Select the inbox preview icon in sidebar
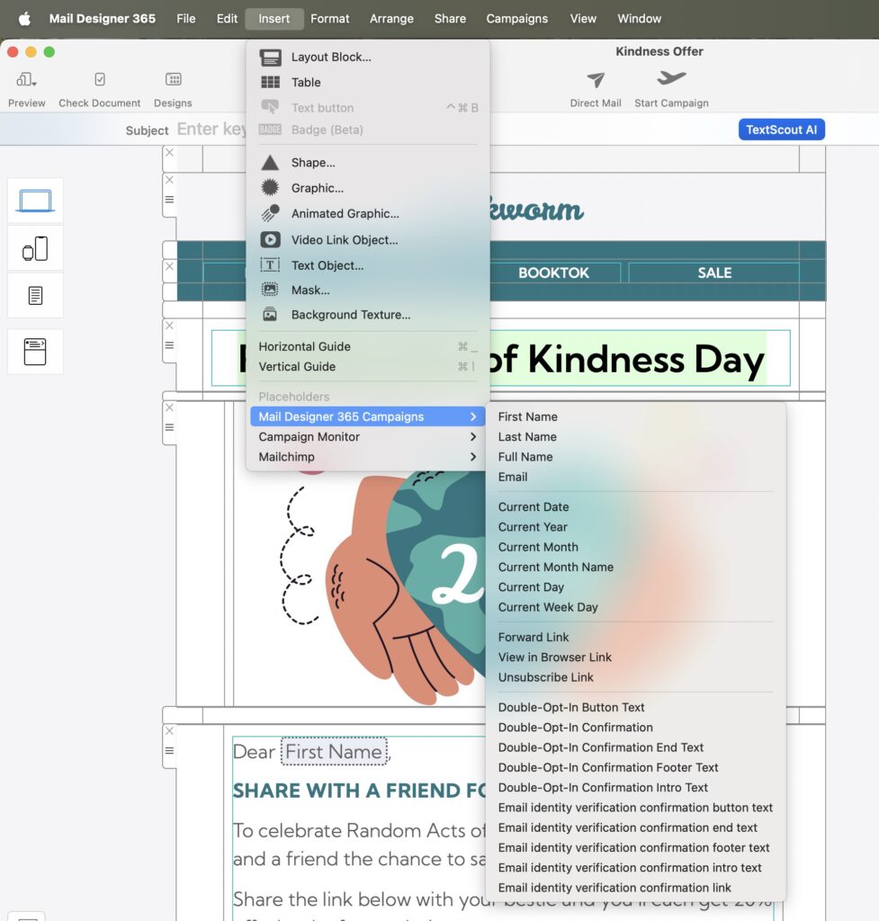The image size is (879, 921). coord(35,352)
